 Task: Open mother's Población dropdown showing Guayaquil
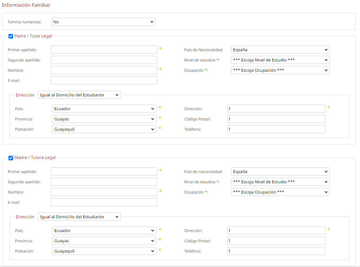click(x=104, y=251)
